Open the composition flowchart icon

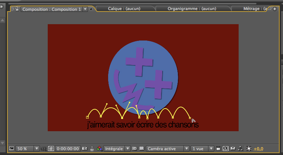point(240,149)
